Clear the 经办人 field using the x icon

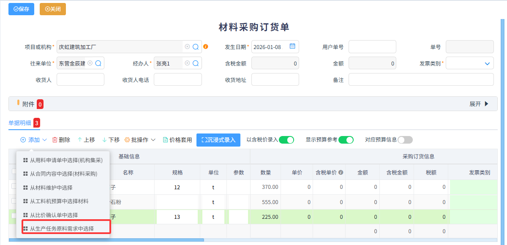[187, 63]
